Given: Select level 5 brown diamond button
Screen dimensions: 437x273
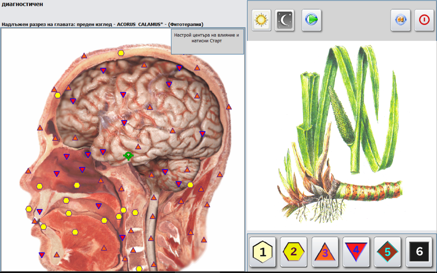Looking at the screenshot, I should click(387, 252).
